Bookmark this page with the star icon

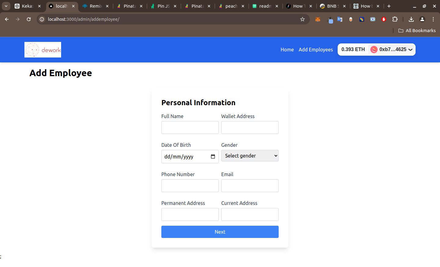(302, 19)
